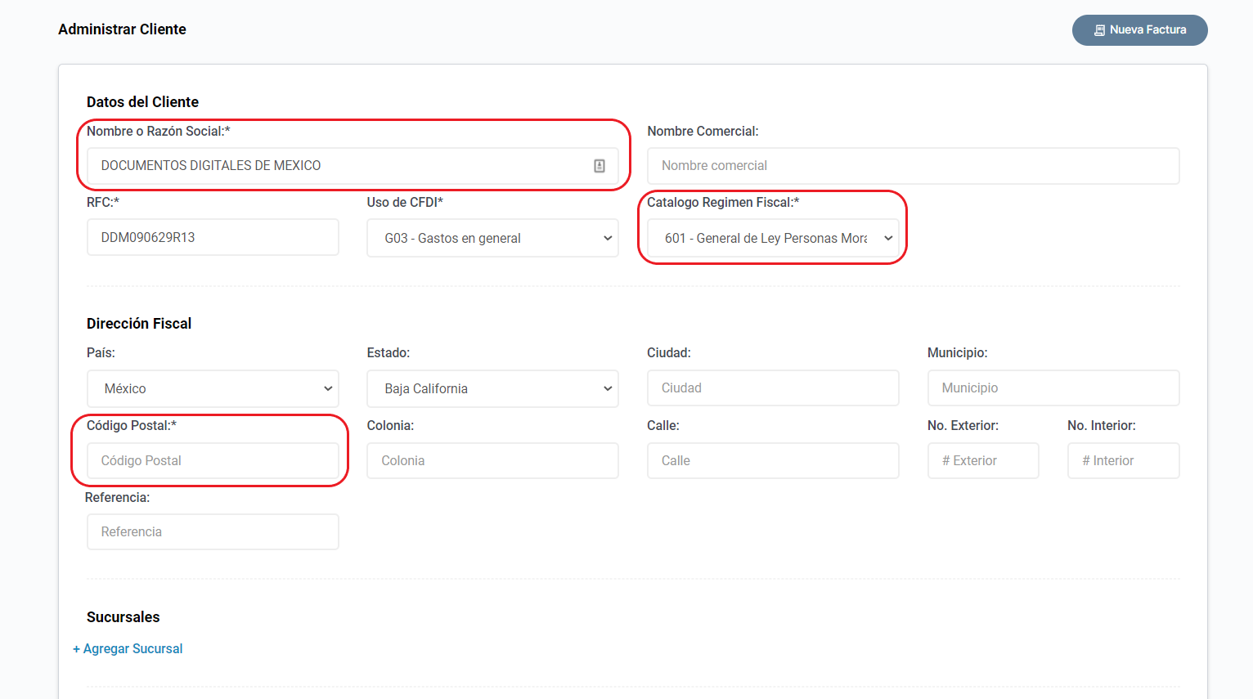
Task: Click the Sucursales heading
Action: click(123, 617)
